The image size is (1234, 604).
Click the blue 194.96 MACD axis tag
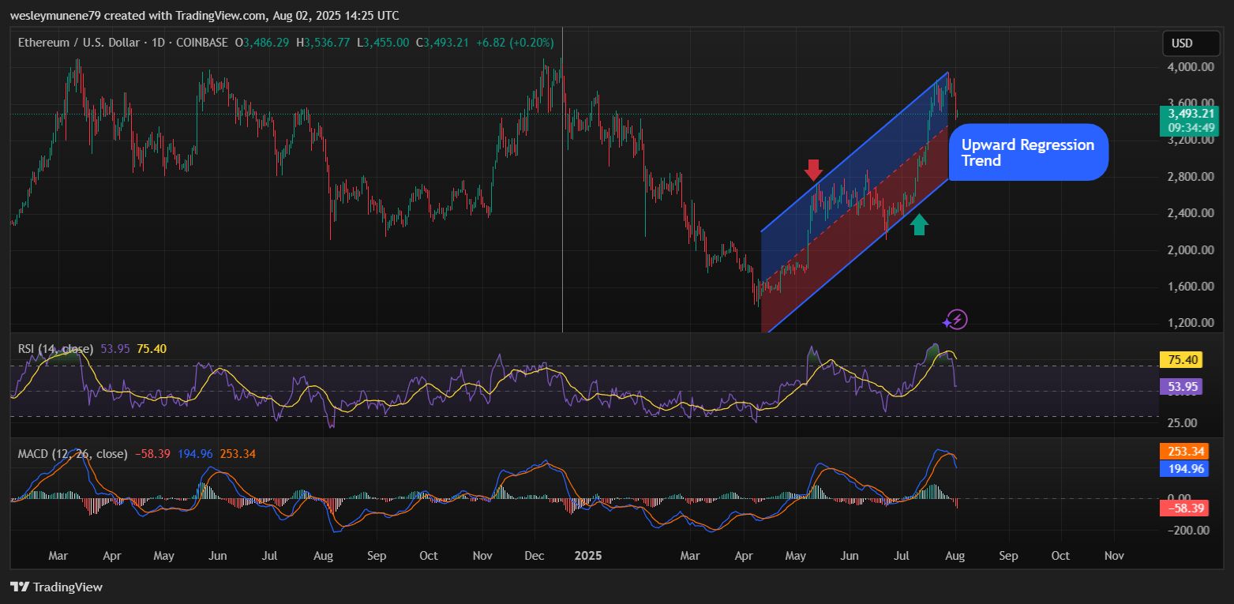pos(1183,468)
